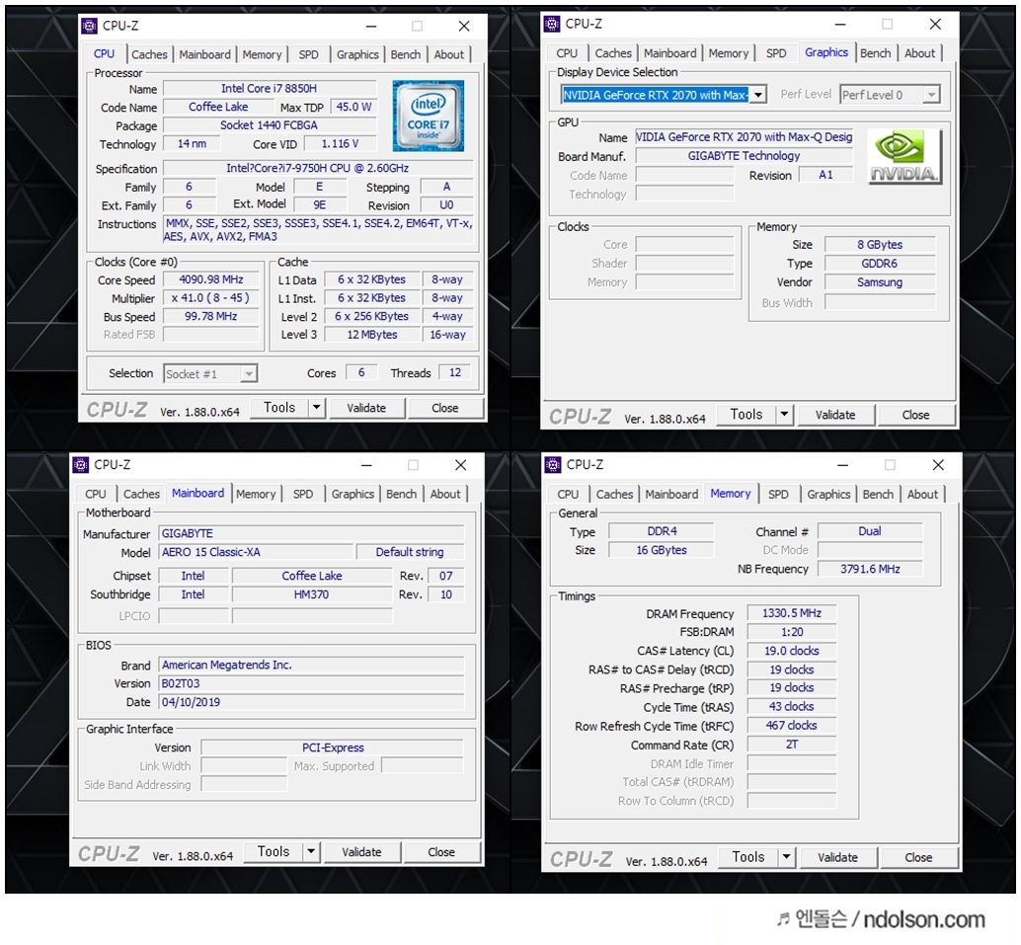Expand the NVIDIA GeForce RTX 2070 device dropdown

coord(758,95)
